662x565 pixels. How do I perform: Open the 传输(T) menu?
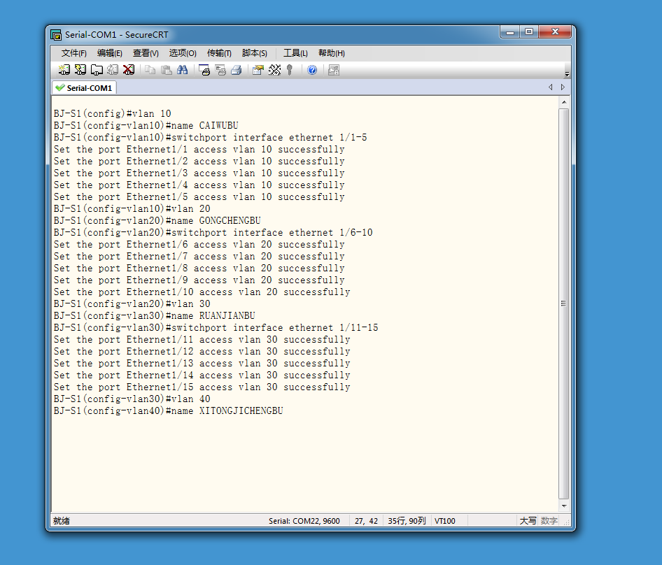coord(219,53)
